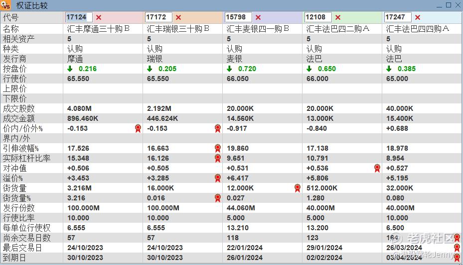Click the 17247 code input field
Viewport: 463px width, 265px height.
click(x=398, y=17)
